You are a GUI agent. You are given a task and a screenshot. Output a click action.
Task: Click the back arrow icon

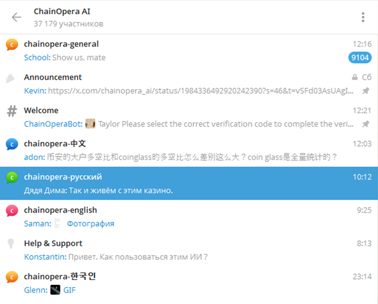tap(17, 17)
